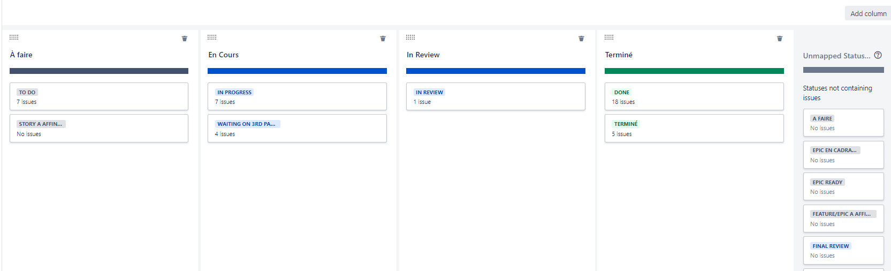
Task: Open the help icon beside Unmapped Statuses
Action: tap(878, 55)
